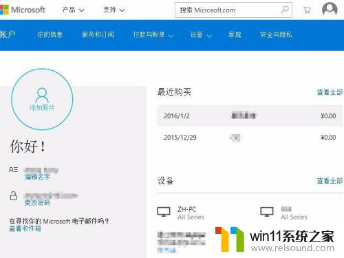Select the 2016/1/2 purchase row
Image resolution: width=344 pixels, height=258 pixels.
250,116
